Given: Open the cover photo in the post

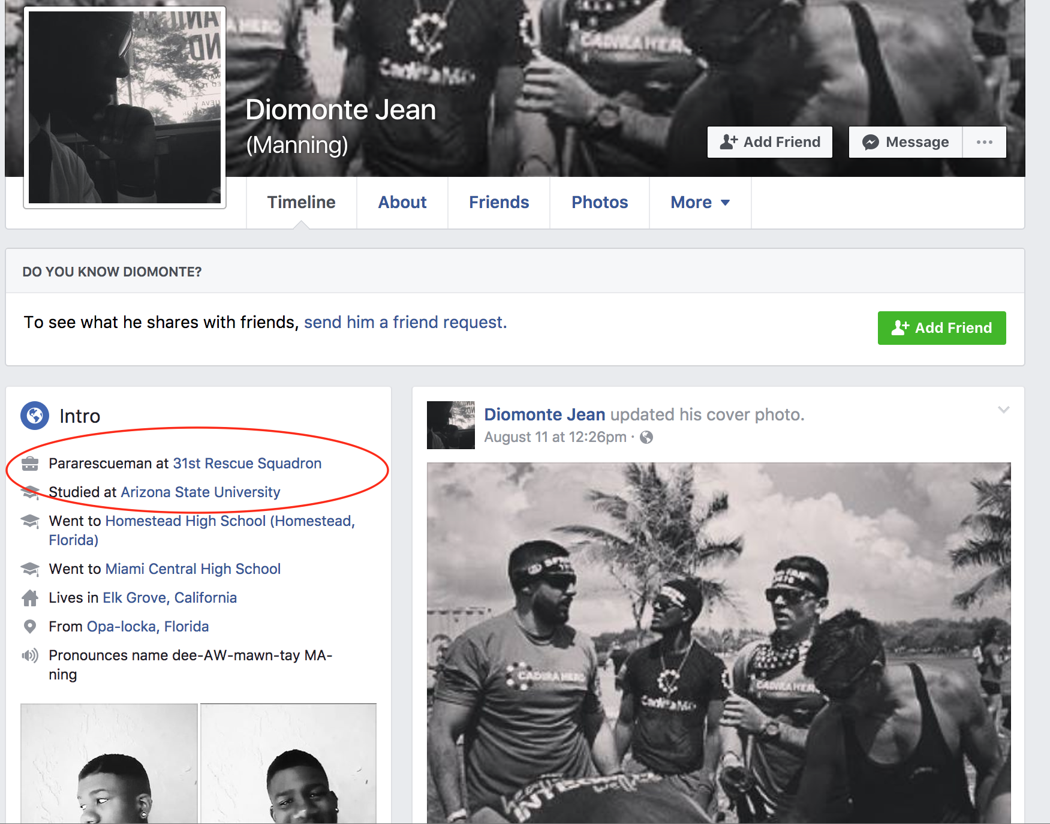Looking at the screenshot, I should [x=718, y=642].
